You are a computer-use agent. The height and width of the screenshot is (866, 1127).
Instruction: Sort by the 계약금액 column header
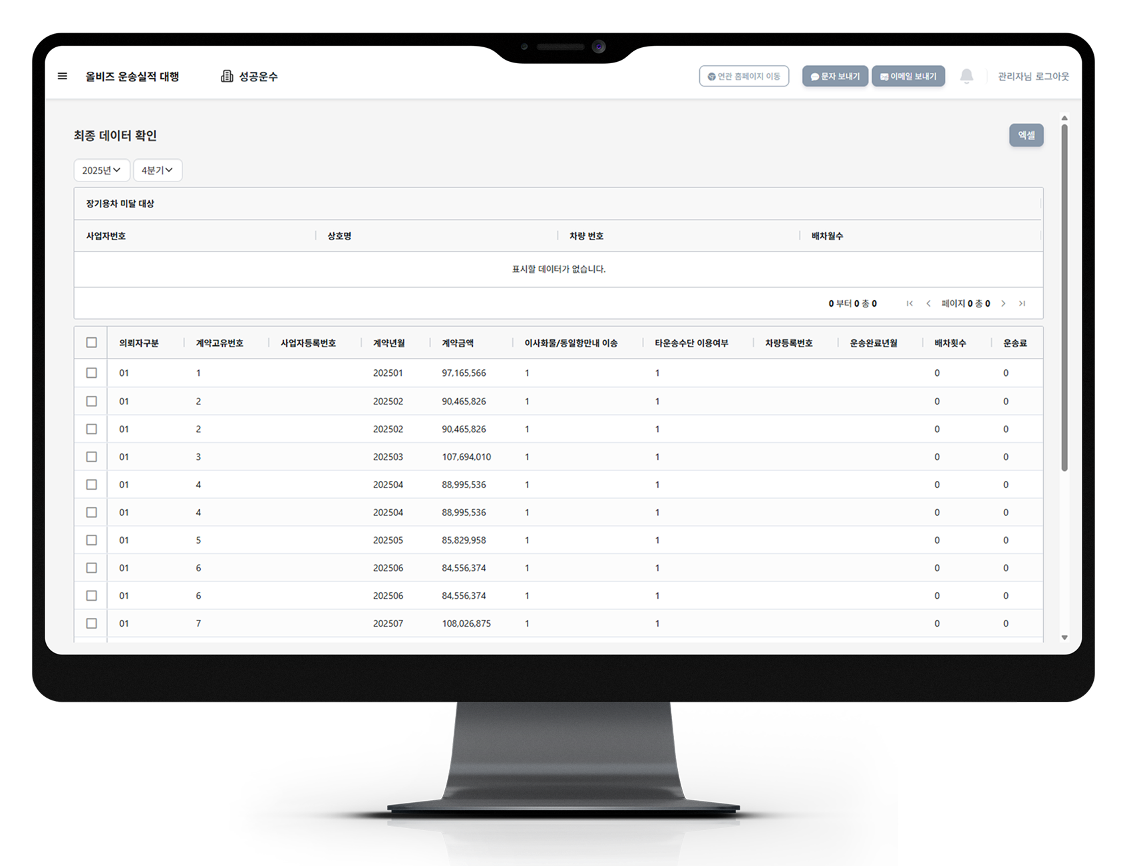pos(458,343)
